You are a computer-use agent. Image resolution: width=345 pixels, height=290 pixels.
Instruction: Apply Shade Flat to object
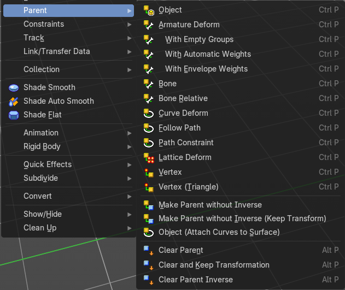click(x=69, y=115)
